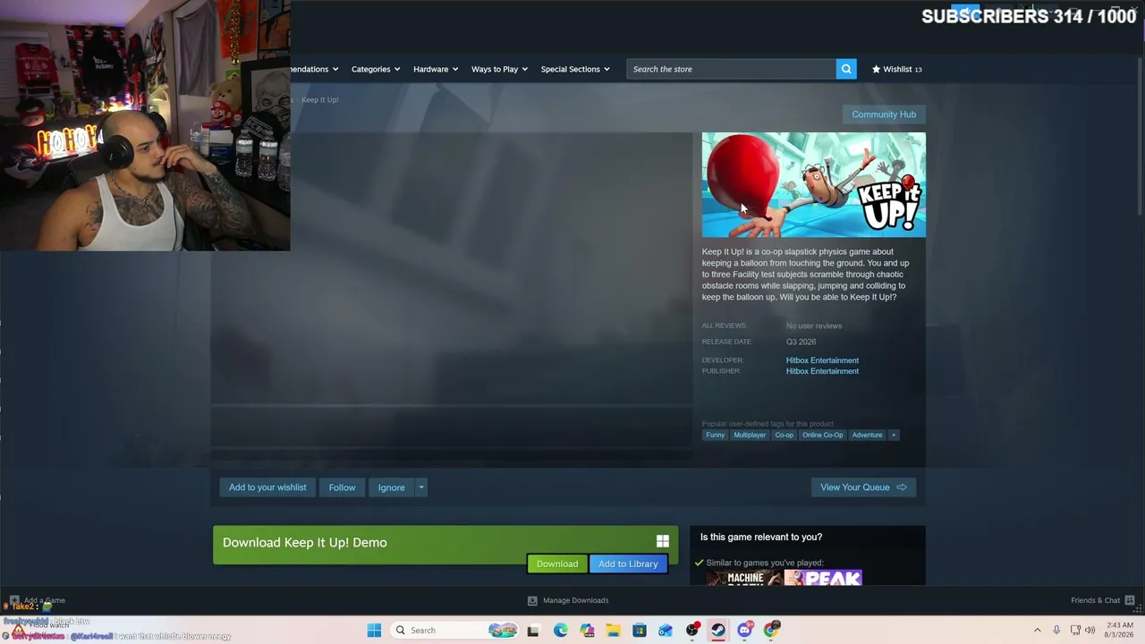Click Add to Library button
The height and width of the screenshot is (644, 1145).
coord(628,563)
